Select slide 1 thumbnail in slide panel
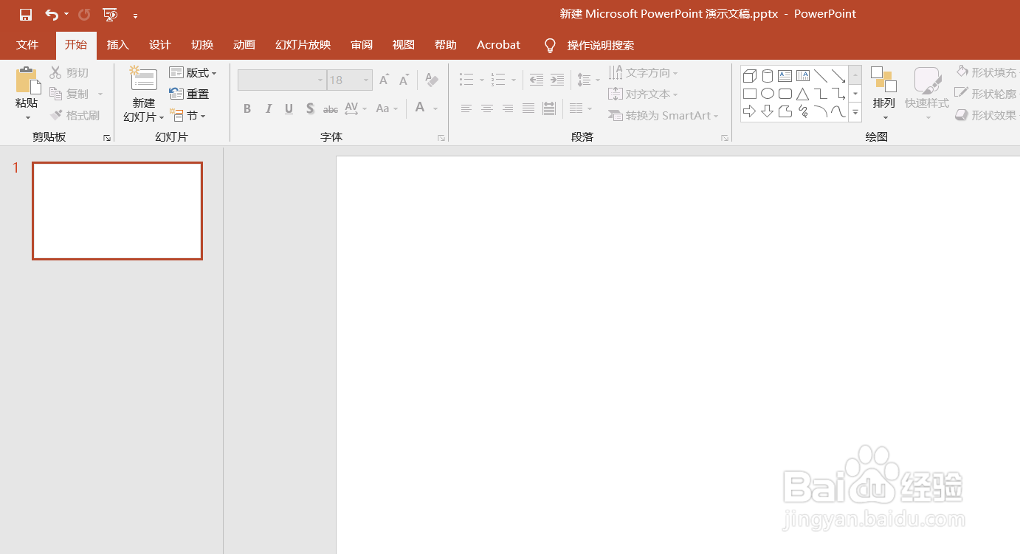 tap(117, 211)
